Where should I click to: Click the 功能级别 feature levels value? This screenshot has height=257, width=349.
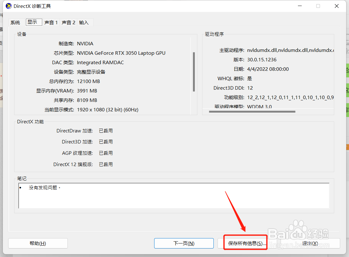(x=290, y=98)
